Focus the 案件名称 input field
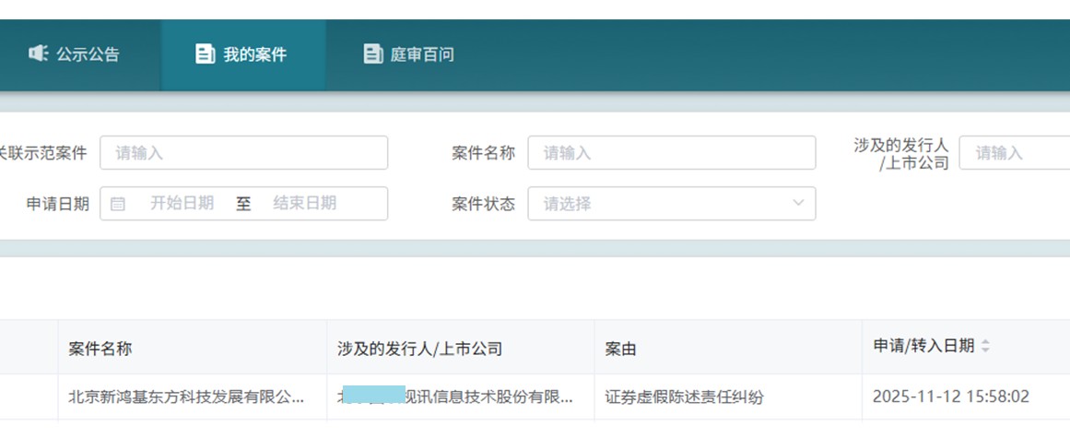This screenshot has height=438, width=1070. [672, 153]
